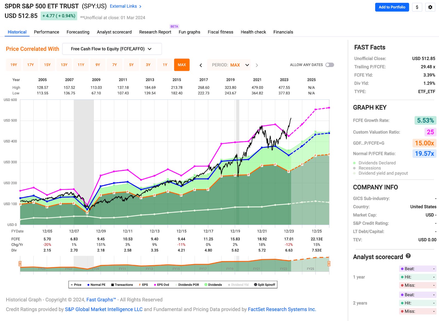Open the Fast Graphs copyright link
This screenshot has width=439, height=321.
tap(101, 300)
